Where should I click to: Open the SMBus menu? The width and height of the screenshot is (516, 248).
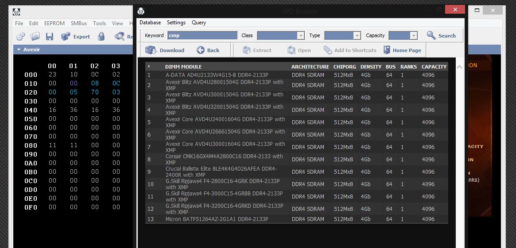click(x=79, y=23)
